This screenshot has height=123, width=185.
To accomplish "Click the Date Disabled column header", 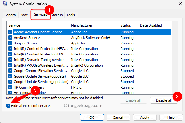I will [x=155, y=25].
